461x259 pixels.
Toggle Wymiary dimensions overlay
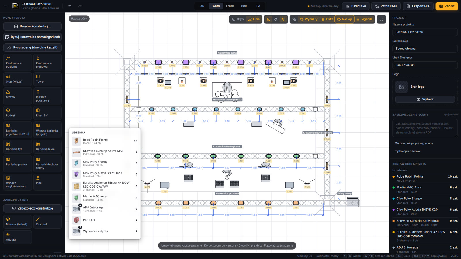(x=309, y=19)
